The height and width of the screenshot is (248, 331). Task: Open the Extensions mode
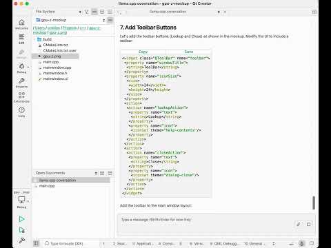coord(21,98)
